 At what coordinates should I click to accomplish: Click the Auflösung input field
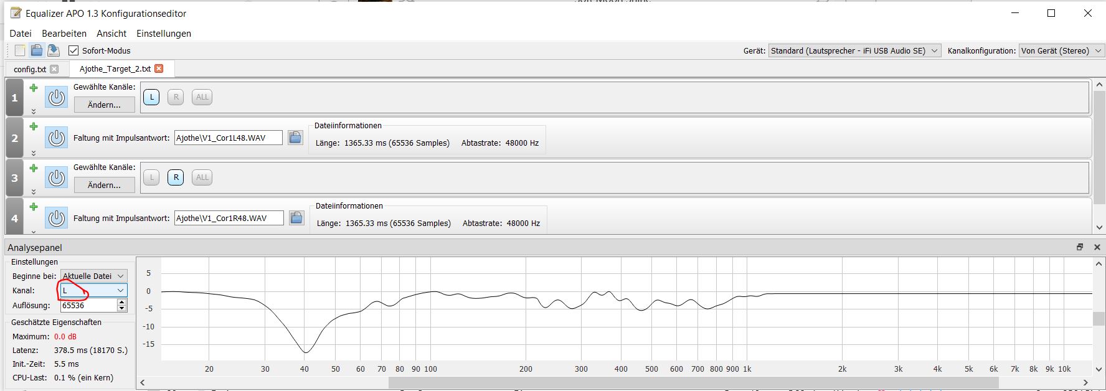coord(88,305)
